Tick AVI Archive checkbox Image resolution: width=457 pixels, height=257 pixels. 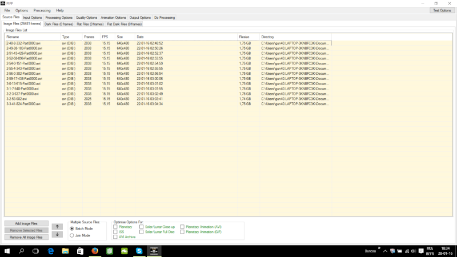[115, 237]
